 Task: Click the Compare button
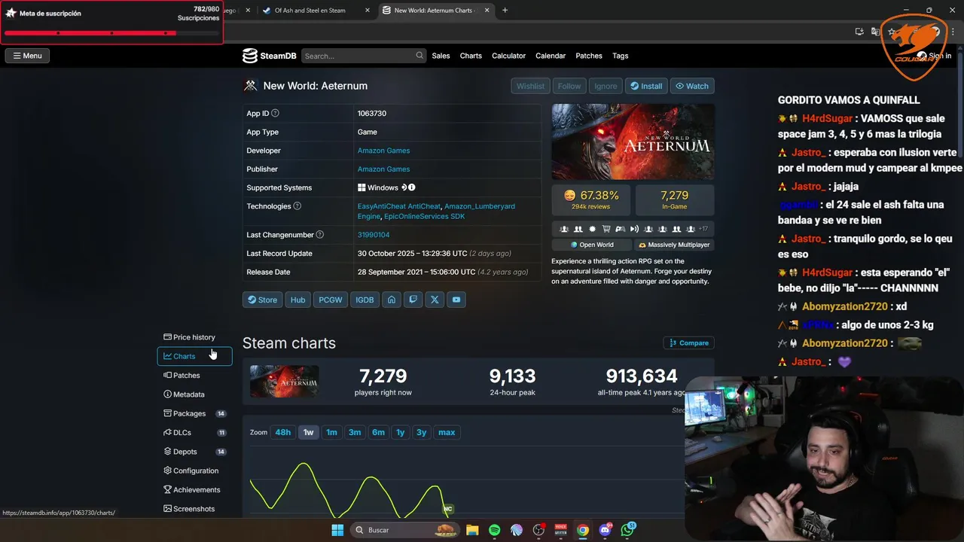pyautogui.click(x=688, y=343)
